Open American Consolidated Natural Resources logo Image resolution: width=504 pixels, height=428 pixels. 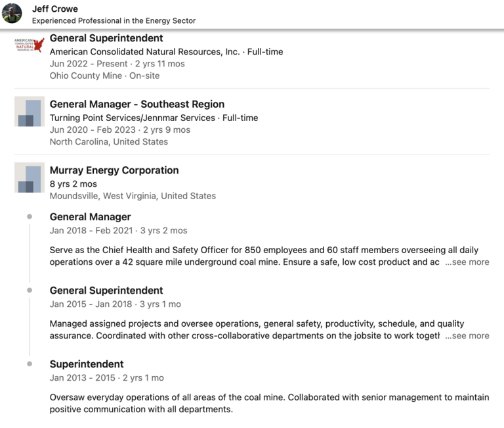click(x=30, y=46)
